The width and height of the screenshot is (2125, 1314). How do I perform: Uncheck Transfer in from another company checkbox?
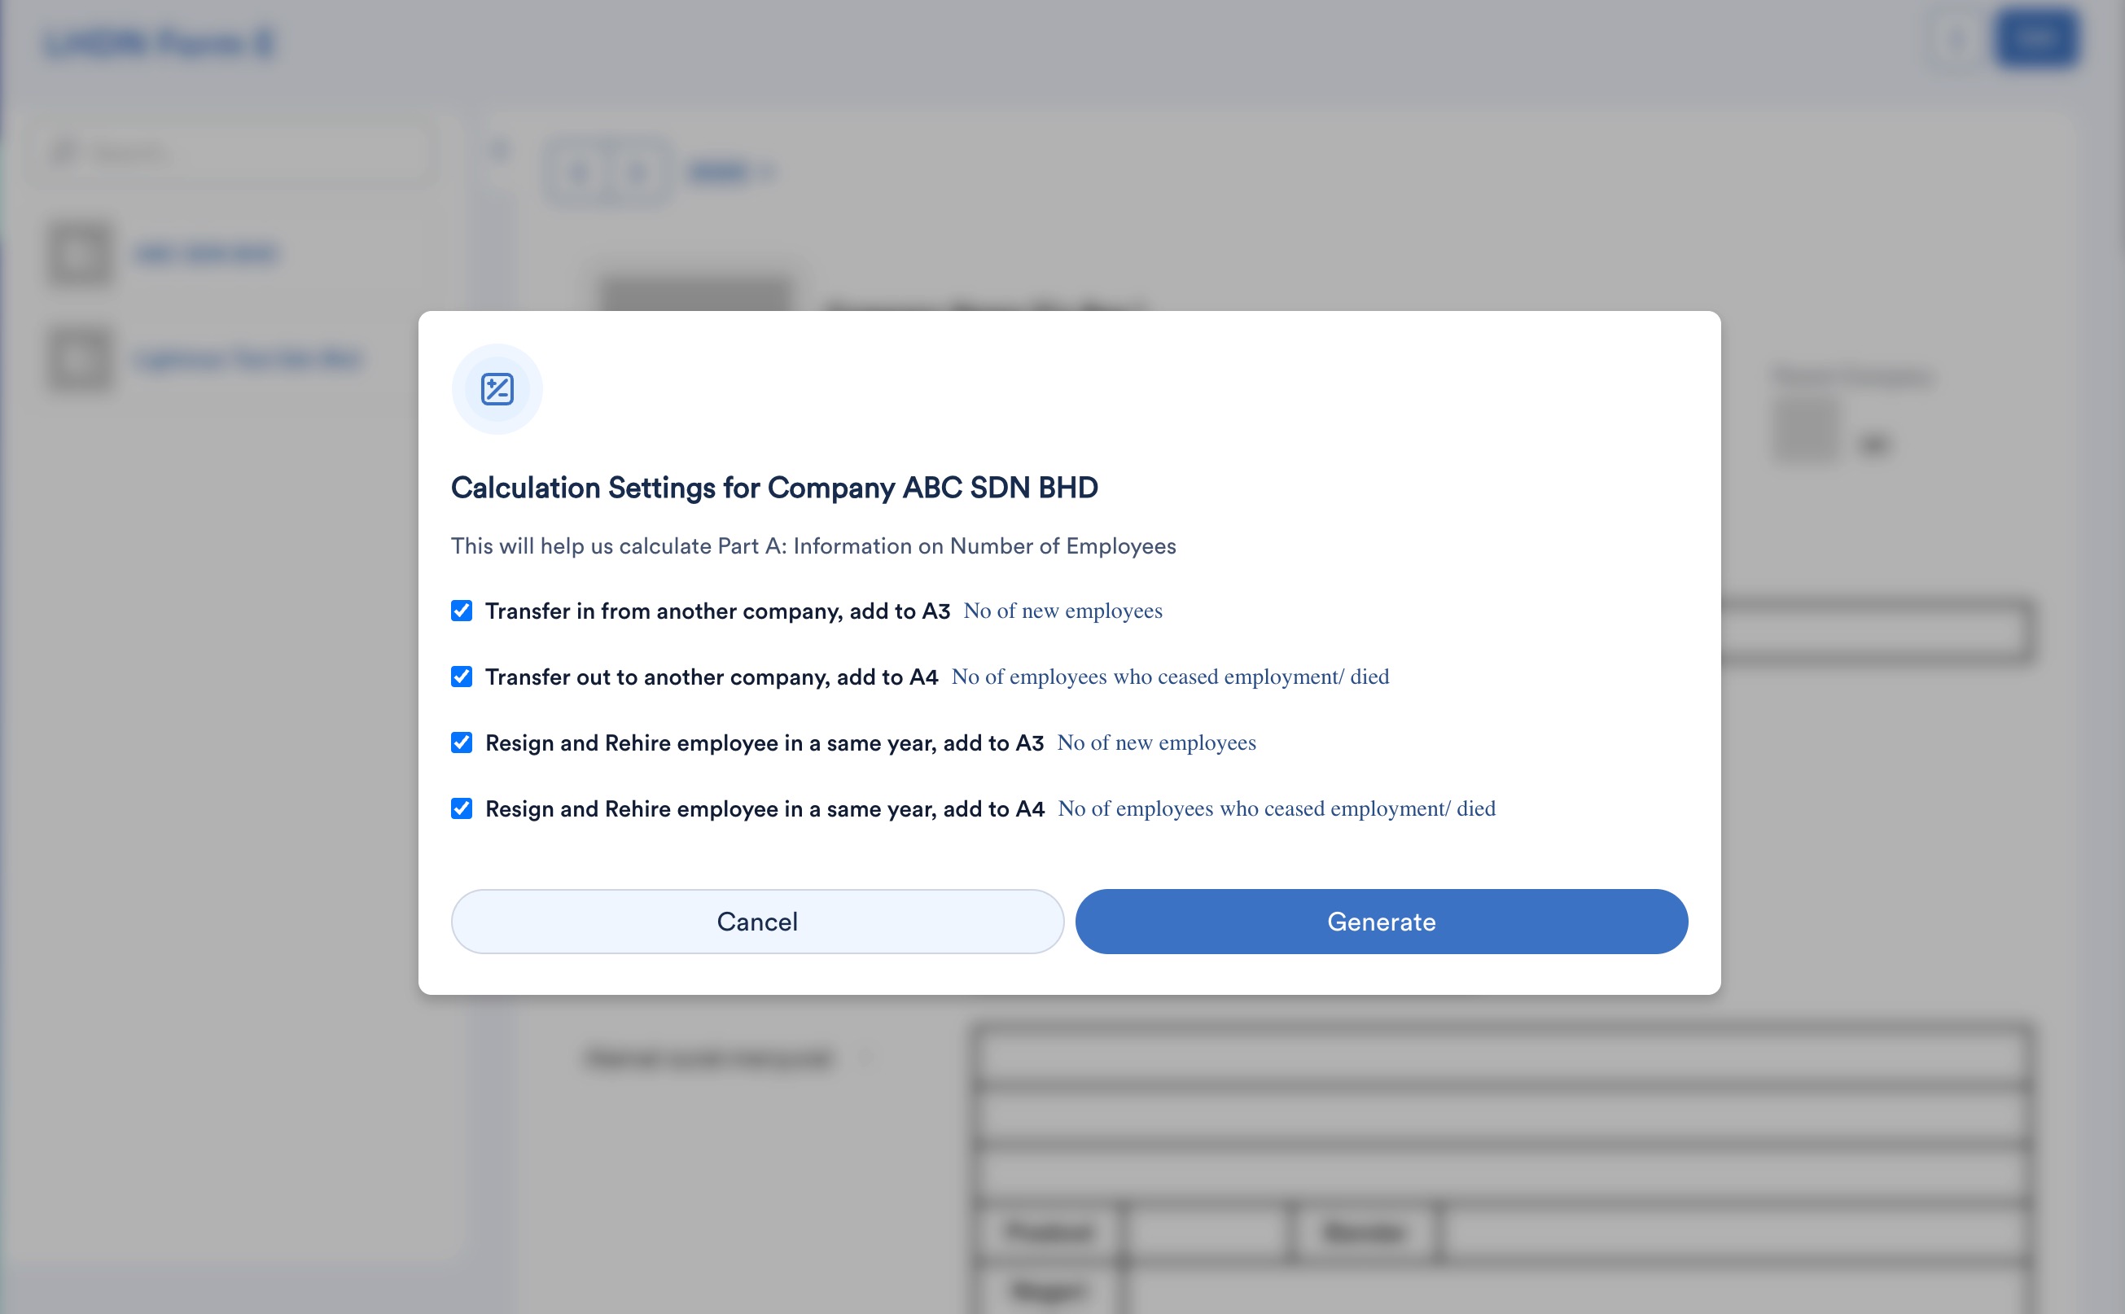pos(462,611)
